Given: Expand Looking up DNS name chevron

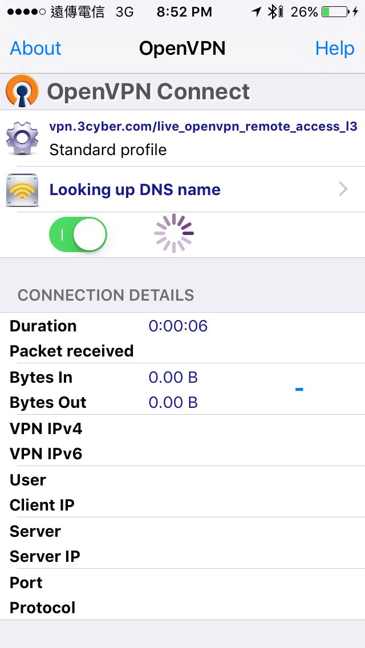Looking at the screenshot, I should [x=343, y=189].
